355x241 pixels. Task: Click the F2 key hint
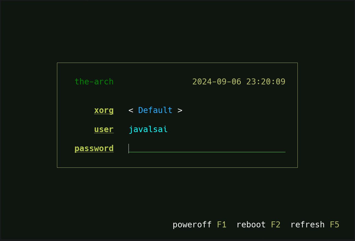276,225
